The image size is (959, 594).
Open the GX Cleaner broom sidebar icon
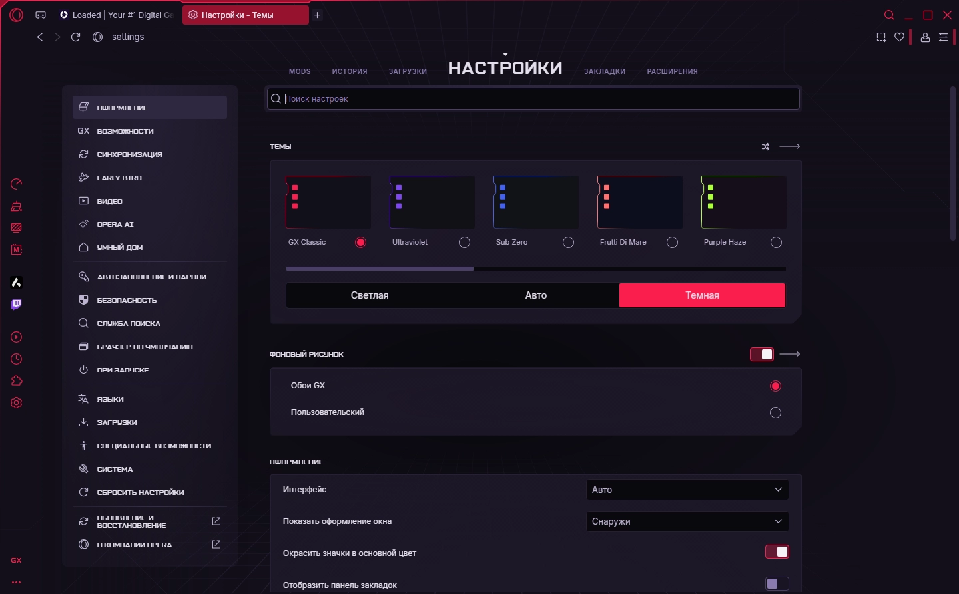click(x=17, y=206)
